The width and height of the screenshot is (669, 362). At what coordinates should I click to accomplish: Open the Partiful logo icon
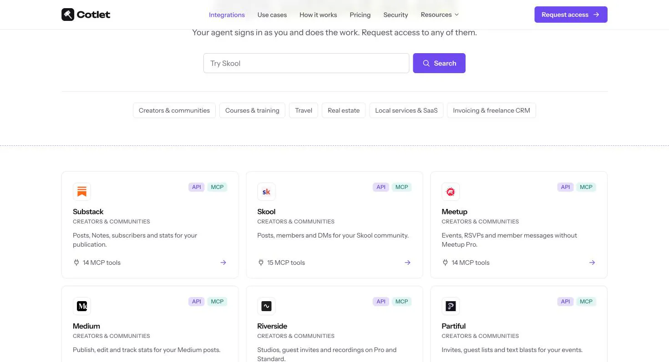click(451, 306)
